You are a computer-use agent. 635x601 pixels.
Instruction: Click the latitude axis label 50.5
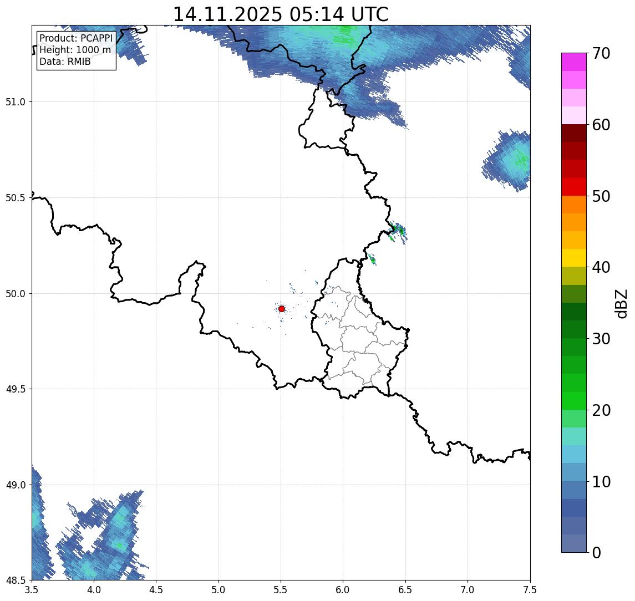click(x=16, y=198)
